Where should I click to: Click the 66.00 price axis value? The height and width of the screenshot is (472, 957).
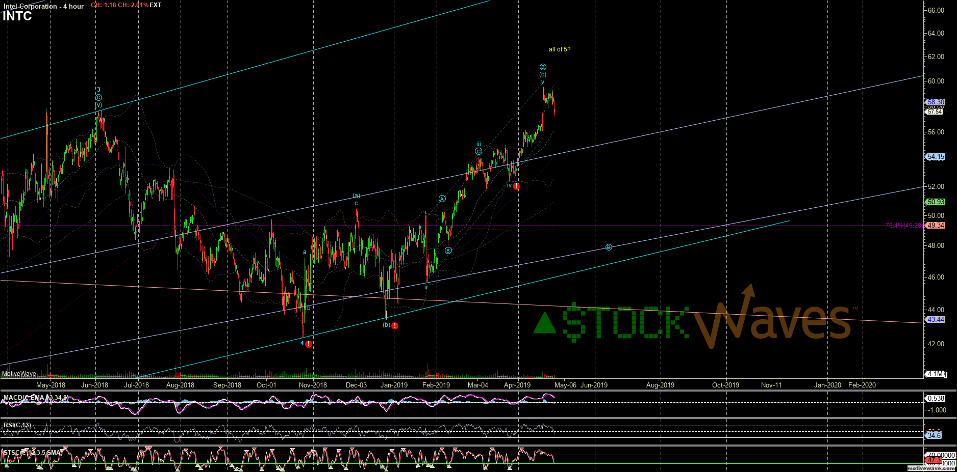pos(936,10)
